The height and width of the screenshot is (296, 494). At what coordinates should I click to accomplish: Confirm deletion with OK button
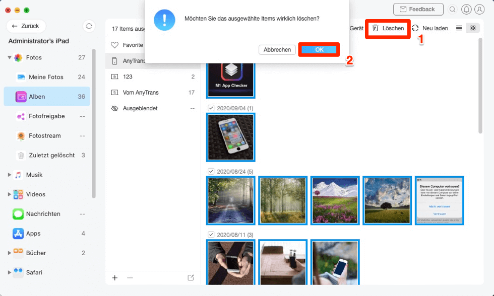click(x=319, y=50)
